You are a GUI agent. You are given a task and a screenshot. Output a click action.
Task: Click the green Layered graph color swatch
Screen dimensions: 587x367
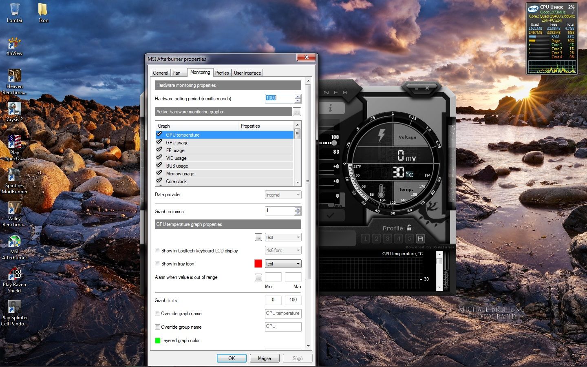pos(157,340)
